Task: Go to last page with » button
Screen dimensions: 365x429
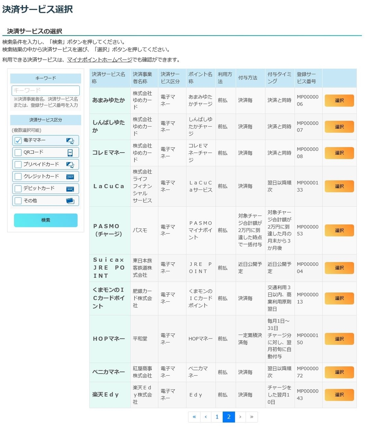Action: point(252,417)
